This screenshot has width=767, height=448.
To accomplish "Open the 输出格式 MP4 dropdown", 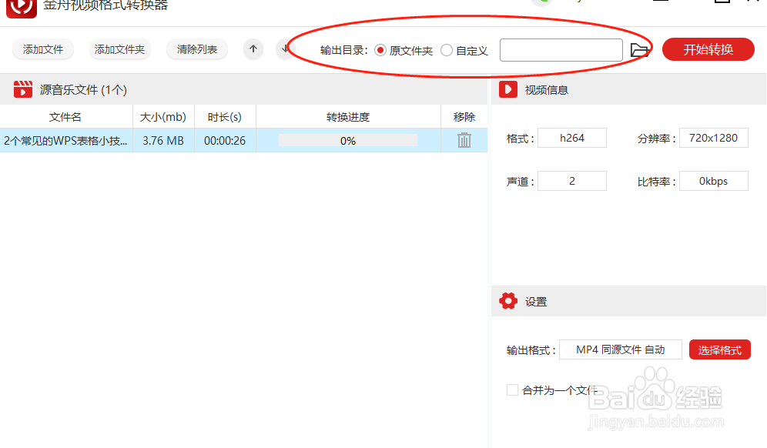I will (x=620, y=349).
